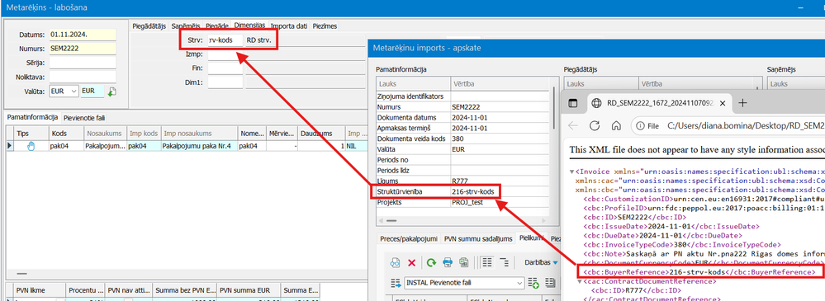Select the Pielikumi tab in imports window
The image size is (825, 301).
[531, 238]
